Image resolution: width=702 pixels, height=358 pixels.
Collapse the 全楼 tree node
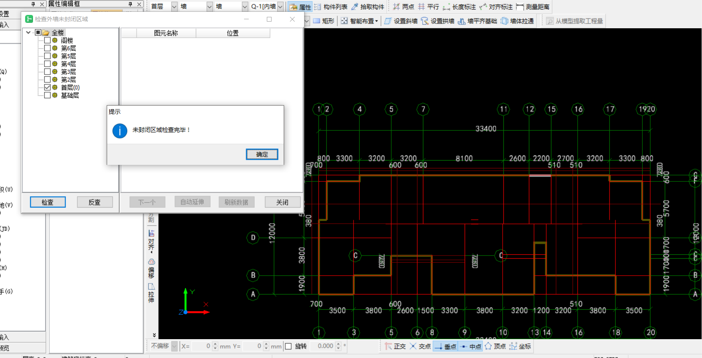pyautogui.click(x=29, y=32)
